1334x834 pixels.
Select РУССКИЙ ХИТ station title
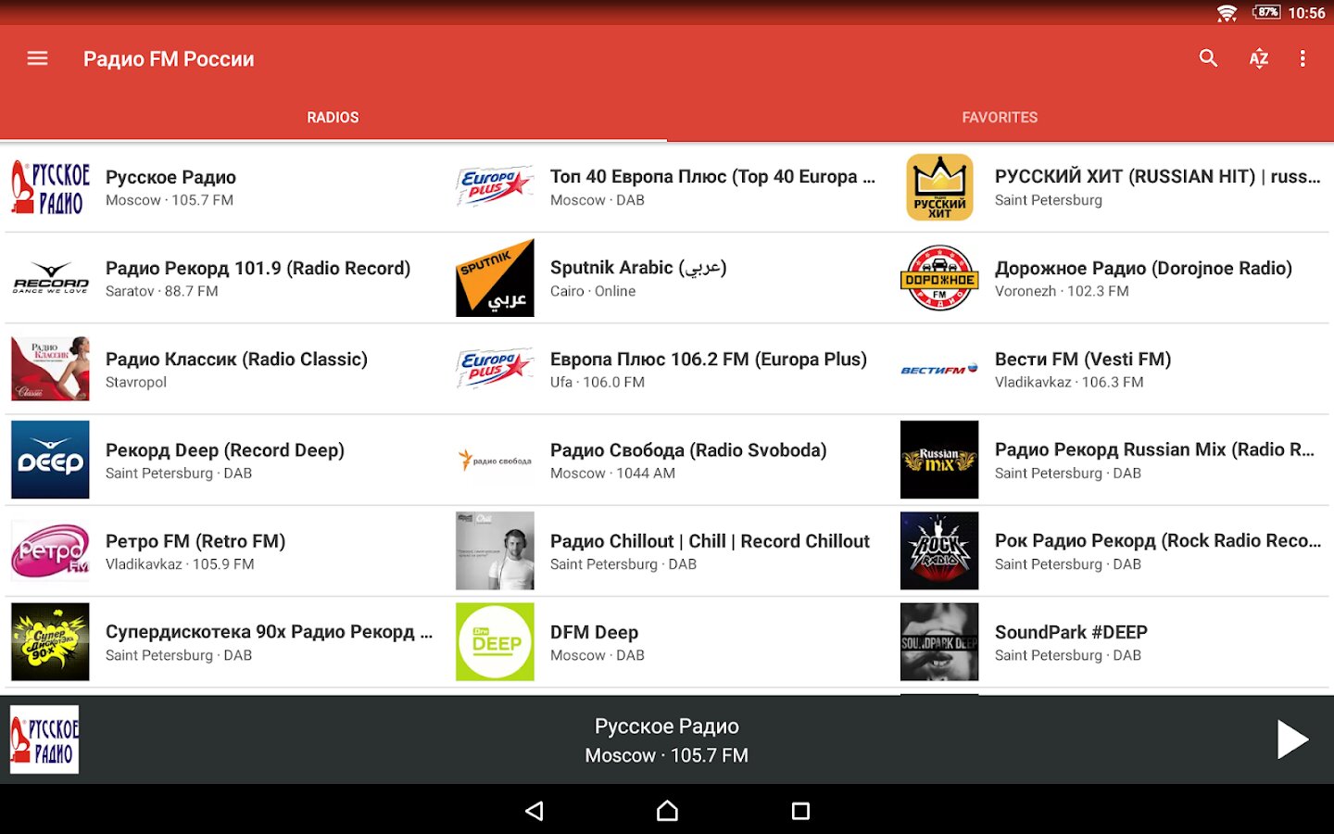pos(1157,176)
